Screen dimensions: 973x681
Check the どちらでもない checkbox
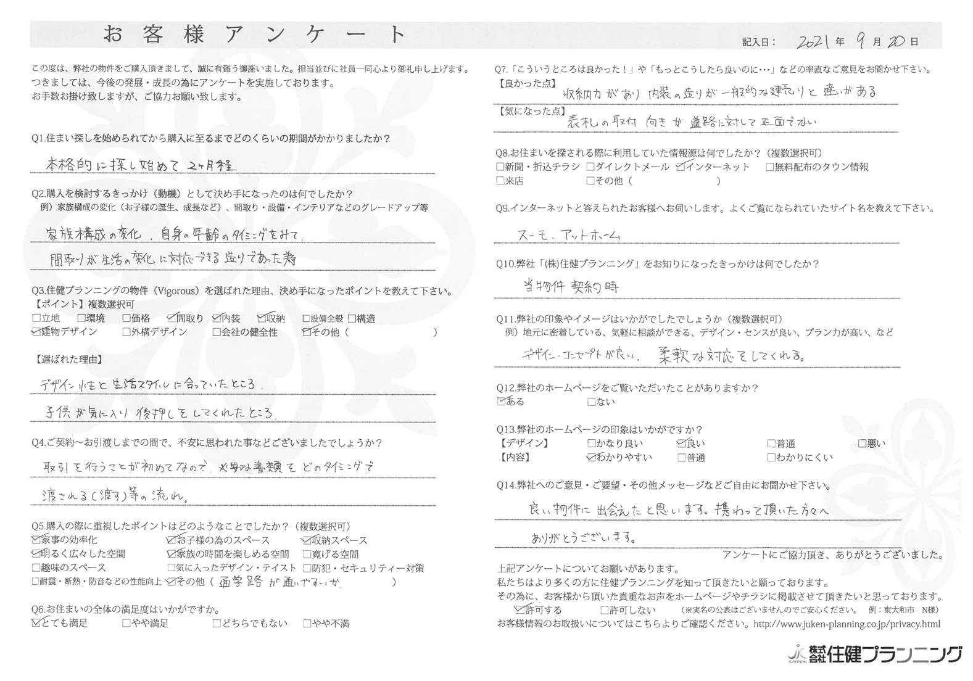(217, 624)
